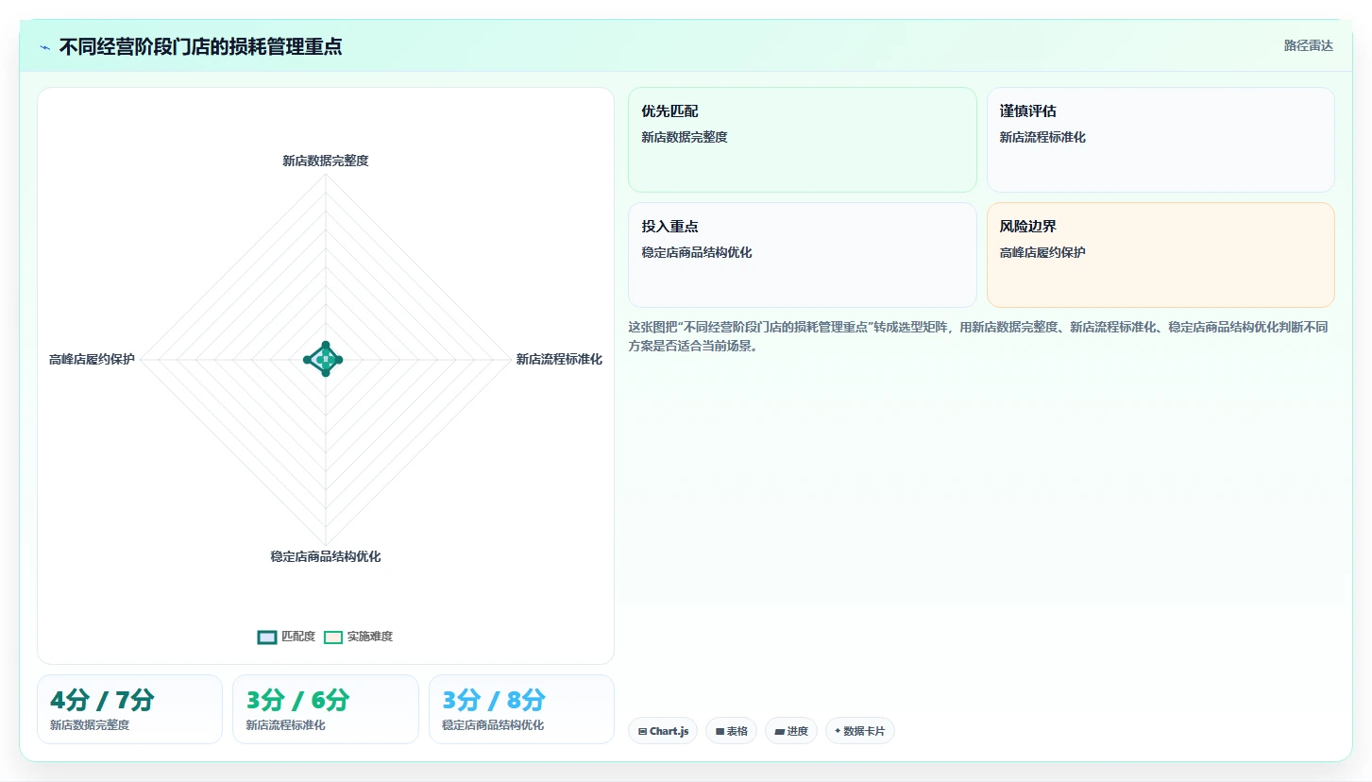
Task: Open the 风险边界 card heading
Action: (1028, 227)
